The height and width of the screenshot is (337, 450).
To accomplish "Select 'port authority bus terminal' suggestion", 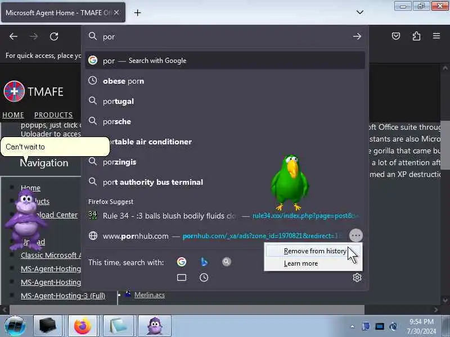I will click(x=225, y=182).
